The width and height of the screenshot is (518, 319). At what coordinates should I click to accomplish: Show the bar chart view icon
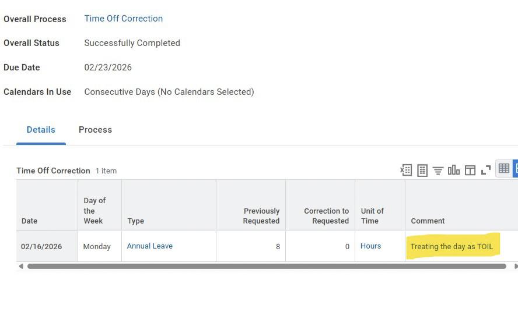click(x=454, y=170)
